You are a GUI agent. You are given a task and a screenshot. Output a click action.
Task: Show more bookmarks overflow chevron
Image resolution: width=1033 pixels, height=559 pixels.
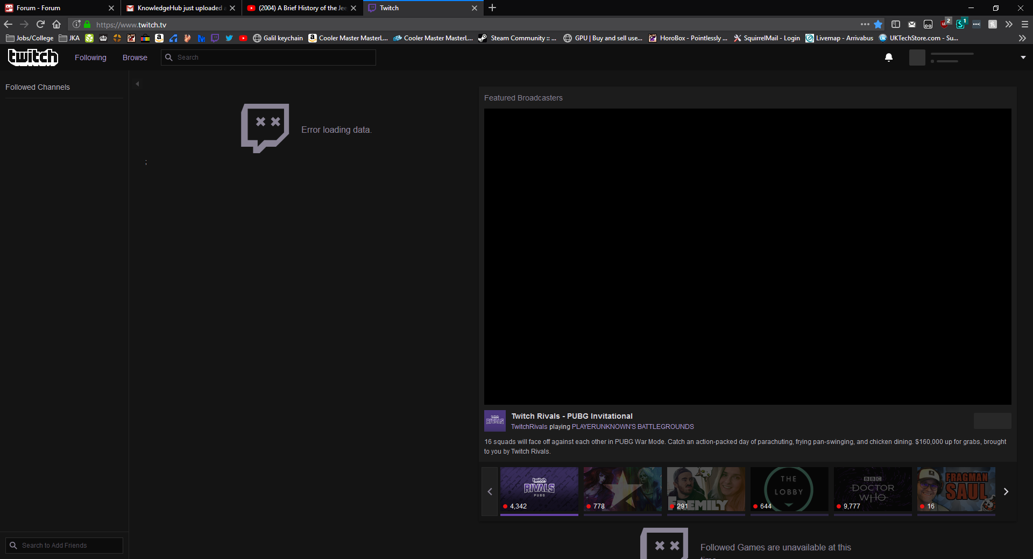point(1022,38)
